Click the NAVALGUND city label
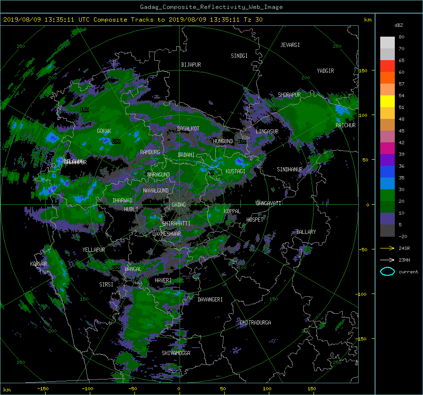 [x=156, y=191]
